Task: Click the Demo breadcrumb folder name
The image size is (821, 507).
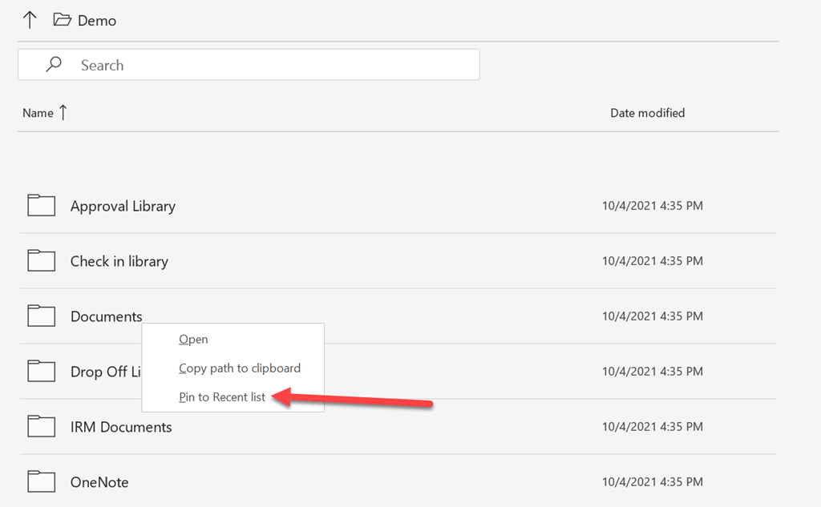Action: click(x=97, y=21)
